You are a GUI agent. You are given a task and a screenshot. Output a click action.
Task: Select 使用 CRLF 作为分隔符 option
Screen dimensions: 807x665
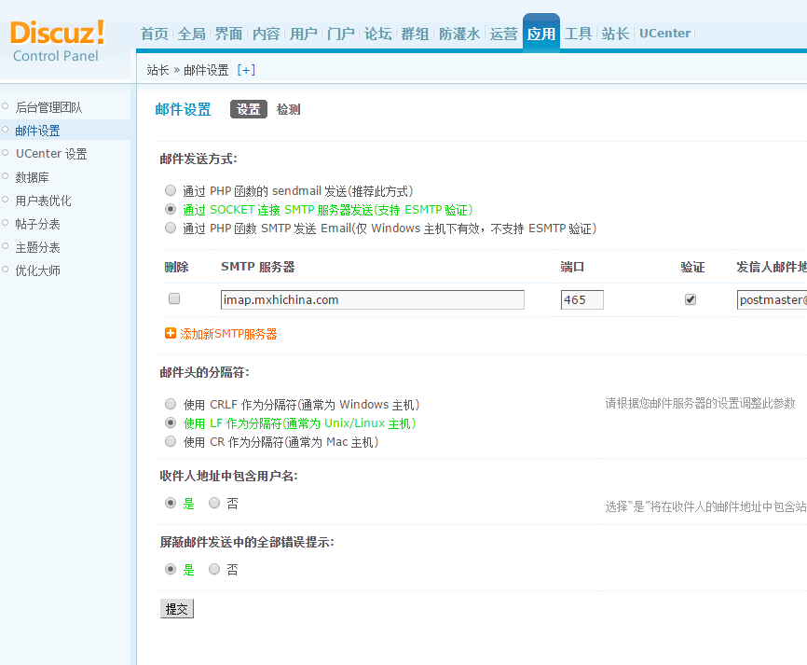171,403
